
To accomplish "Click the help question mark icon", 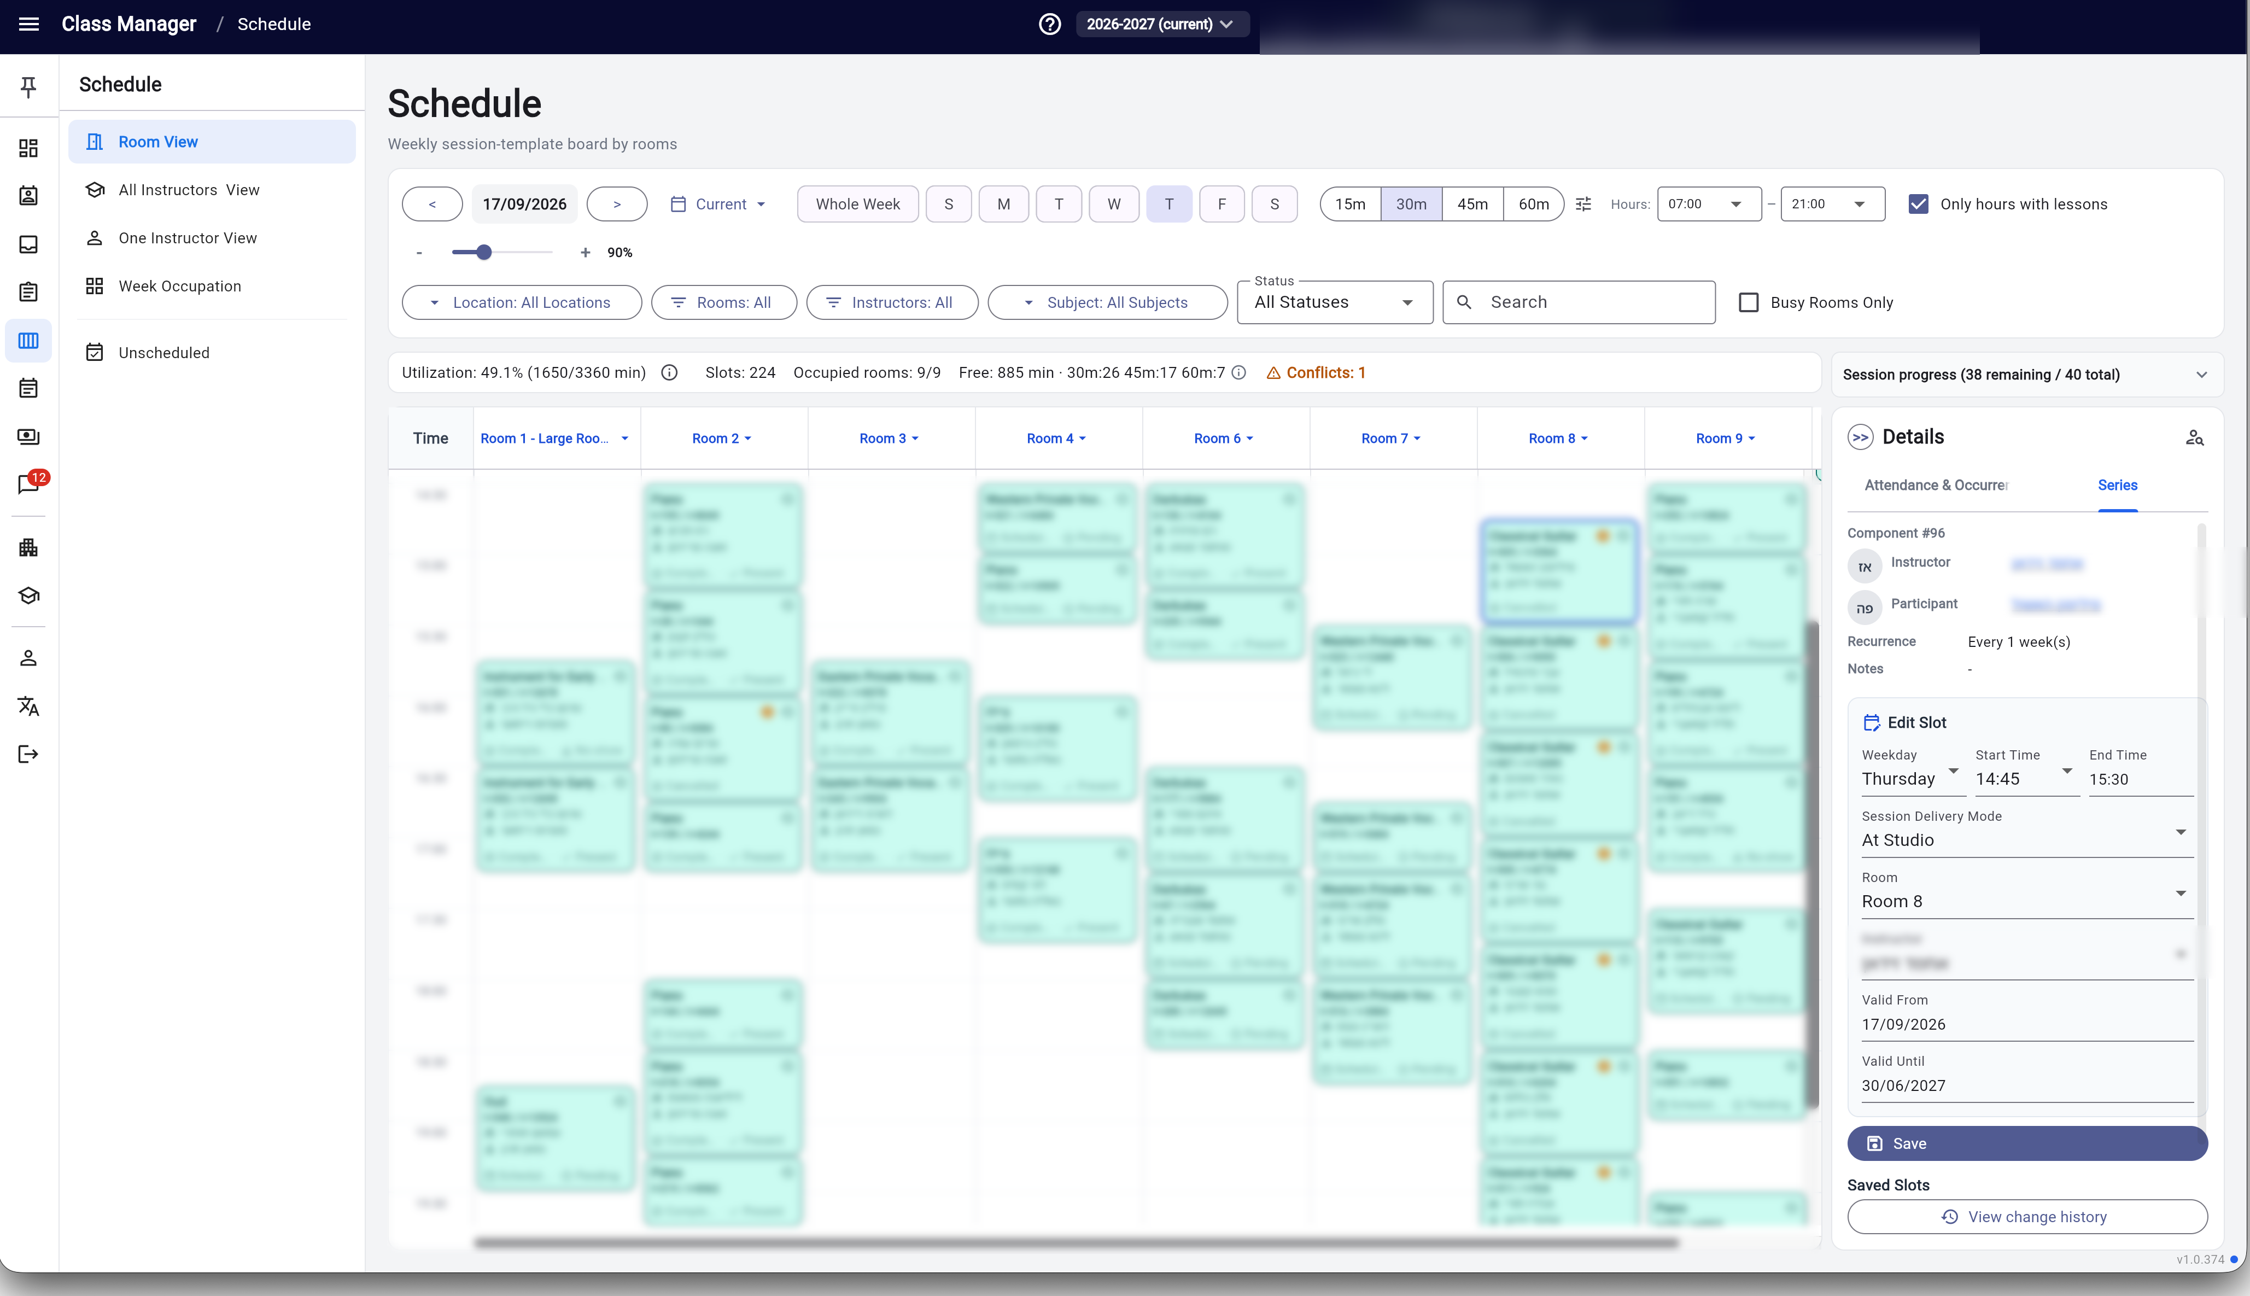I will [x=1049, y=24].
